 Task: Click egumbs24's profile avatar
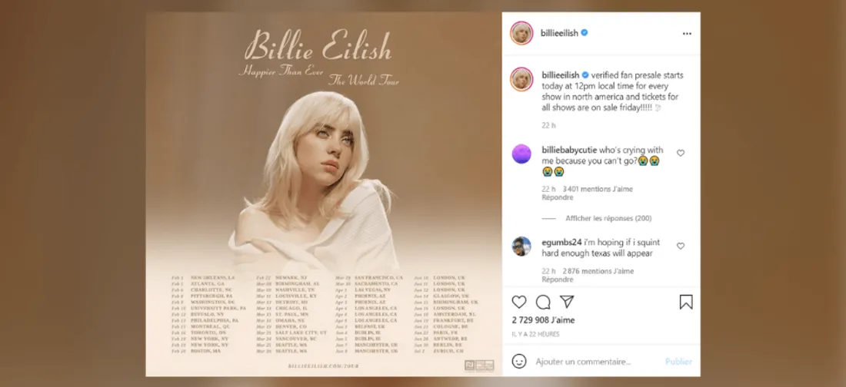tap(521, 246)
